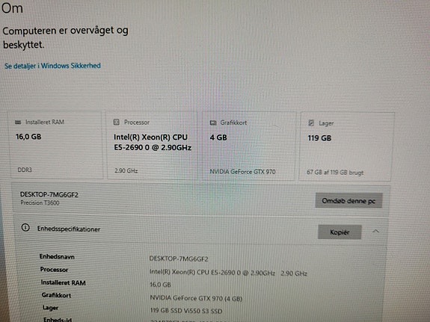Collapse the Enhedsspecifikationer section chevron
The image size is (430, 322).
tap(375, 232)
